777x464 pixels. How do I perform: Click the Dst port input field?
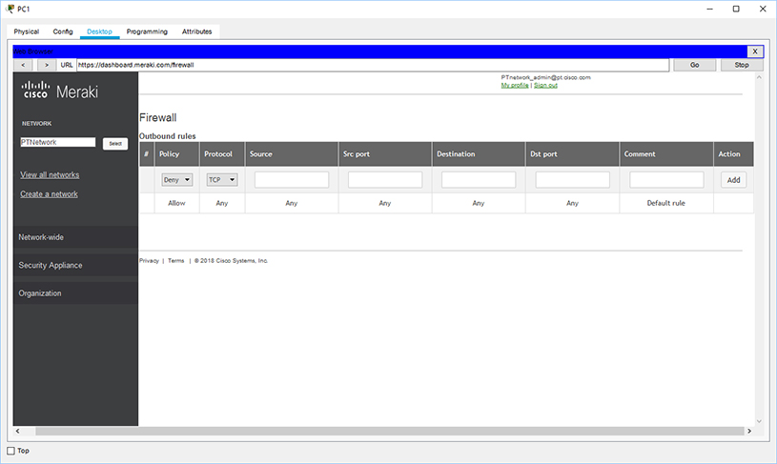[573, 180]
